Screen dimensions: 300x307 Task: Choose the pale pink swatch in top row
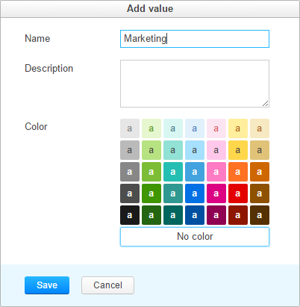tap(216, 128)
